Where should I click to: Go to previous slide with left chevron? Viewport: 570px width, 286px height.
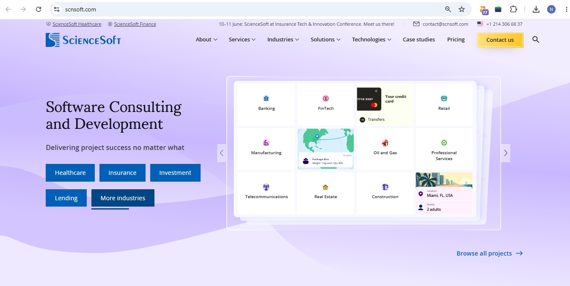[x=221, y=153]
